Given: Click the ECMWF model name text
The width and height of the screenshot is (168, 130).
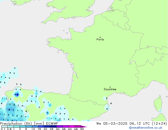Looking at the screenshot, I should click(52, 124).
